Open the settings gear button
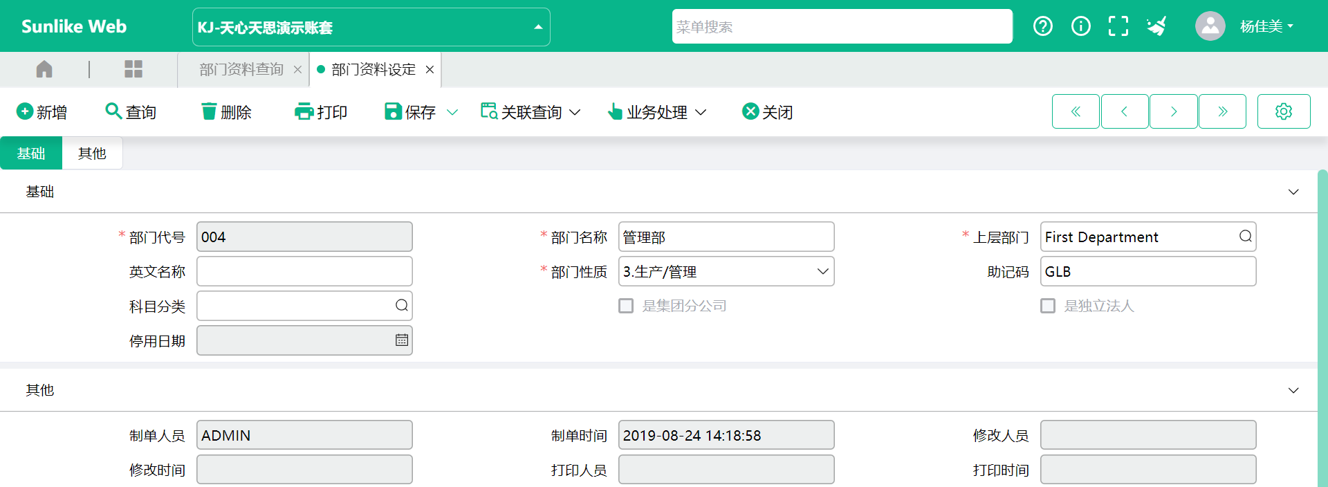This screenshot has height=487, width=1328. point(1284,111)
